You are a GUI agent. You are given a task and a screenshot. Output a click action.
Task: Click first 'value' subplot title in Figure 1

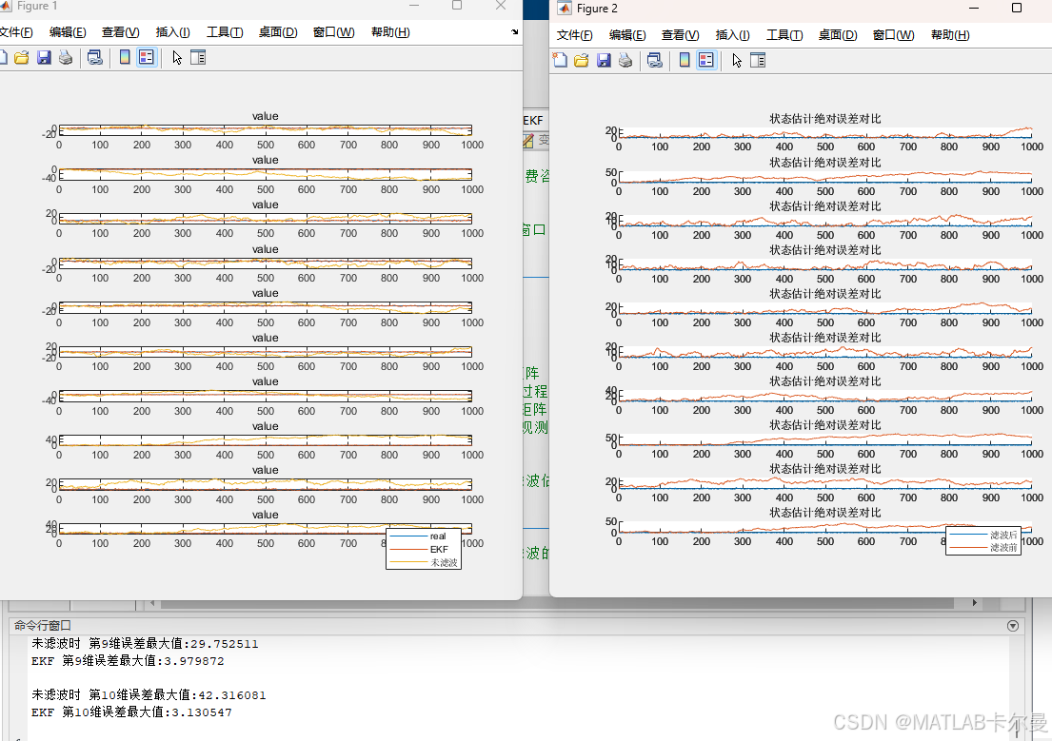[265, 116]
